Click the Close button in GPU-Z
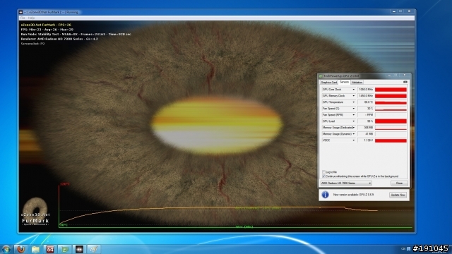The height and width of the screenshot is (254, 452). [399, 183]
